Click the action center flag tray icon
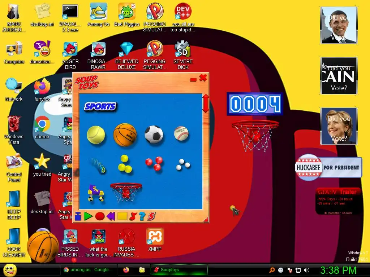The image size is (370, 277). pos(289,270)
